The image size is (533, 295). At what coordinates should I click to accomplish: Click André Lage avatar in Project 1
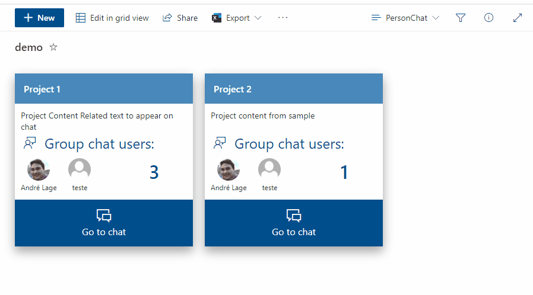point(39,169)
